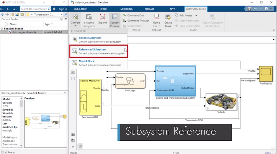Collapse the Simulink Model group
This screenshot has width=277, height=154.
(x=2, y=28)
